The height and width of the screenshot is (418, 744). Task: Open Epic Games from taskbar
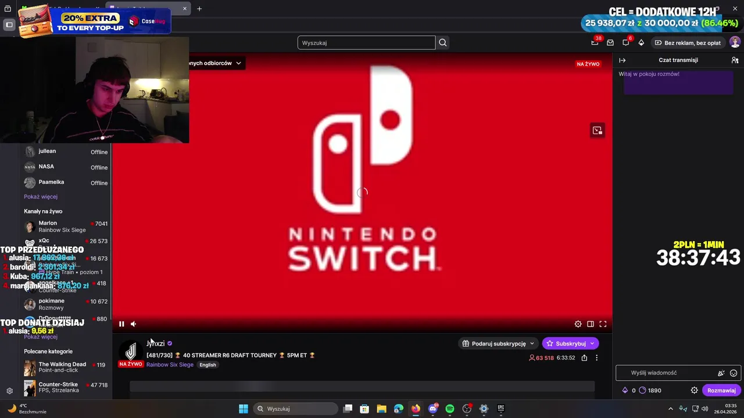(x=500, y=409)
